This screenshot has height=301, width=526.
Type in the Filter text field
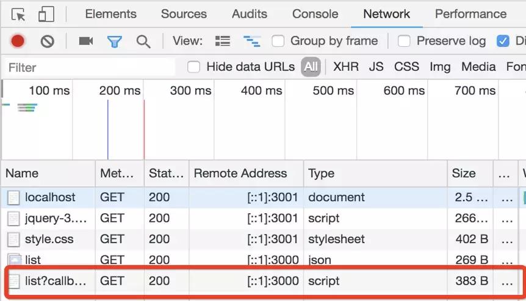point(88,67)
